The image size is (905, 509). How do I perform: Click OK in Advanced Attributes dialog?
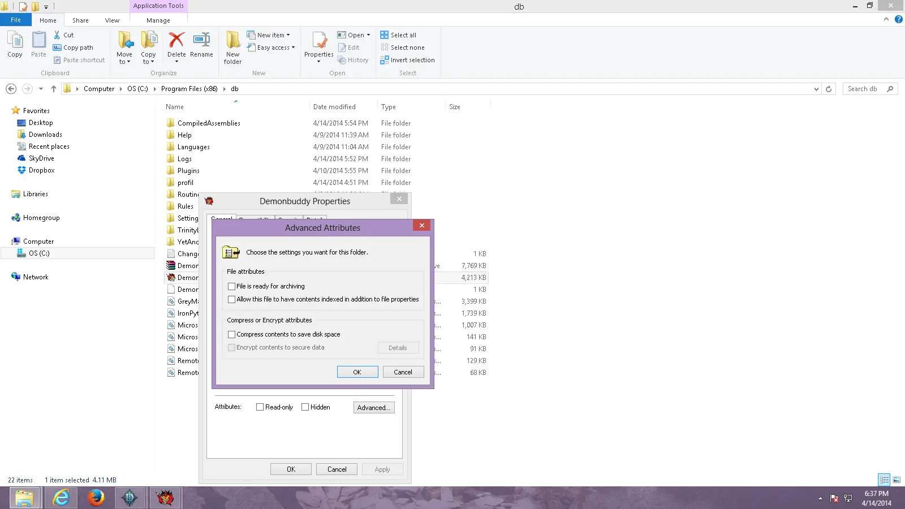pyautogui.click(x=357, y=372)
